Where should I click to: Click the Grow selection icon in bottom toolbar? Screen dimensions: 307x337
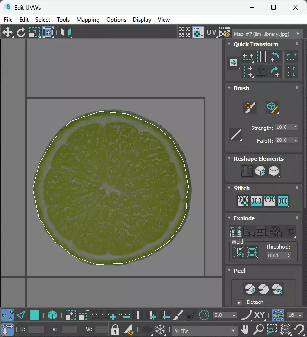(x=70, y=315)
